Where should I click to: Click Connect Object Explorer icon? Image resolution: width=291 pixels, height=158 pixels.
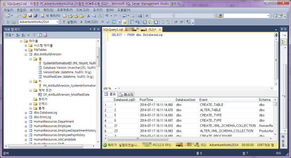coord(18,35)
